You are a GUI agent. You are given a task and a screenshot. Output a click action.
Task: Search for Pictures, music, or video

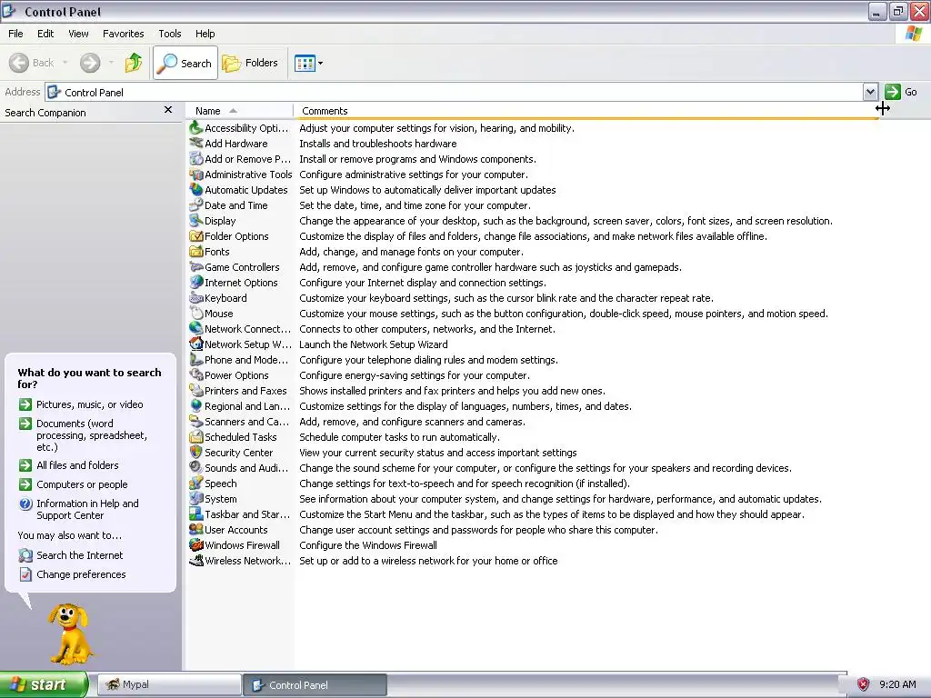pos(90,404)
